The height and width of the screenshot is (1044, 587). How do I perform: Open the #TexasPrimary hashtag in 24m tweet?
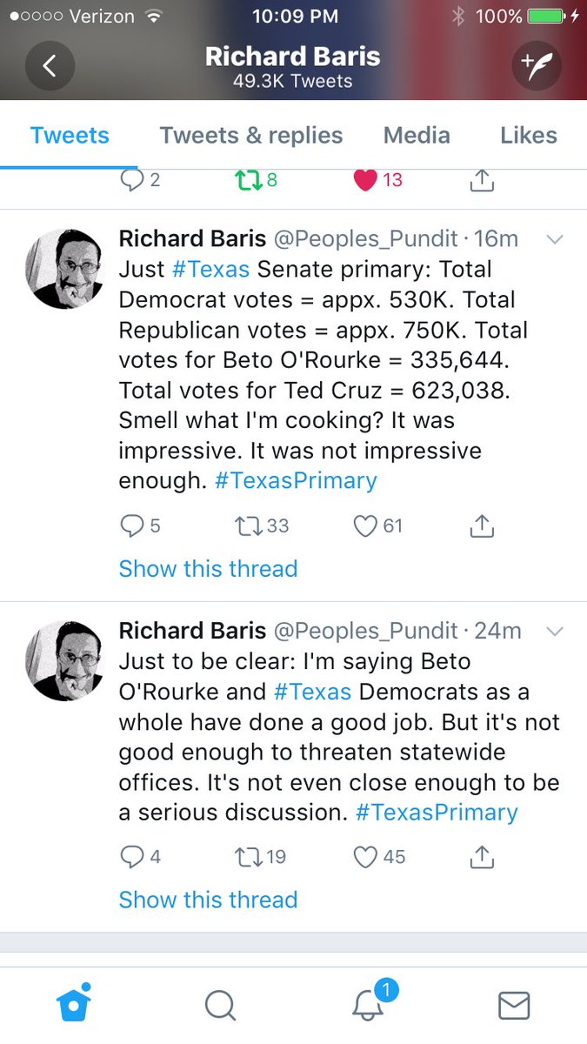coord(437,813)
